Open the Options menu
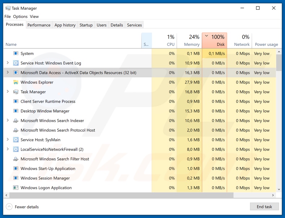Screen dimensions: 285x218 pyautogui.click(x=20, y=17)
